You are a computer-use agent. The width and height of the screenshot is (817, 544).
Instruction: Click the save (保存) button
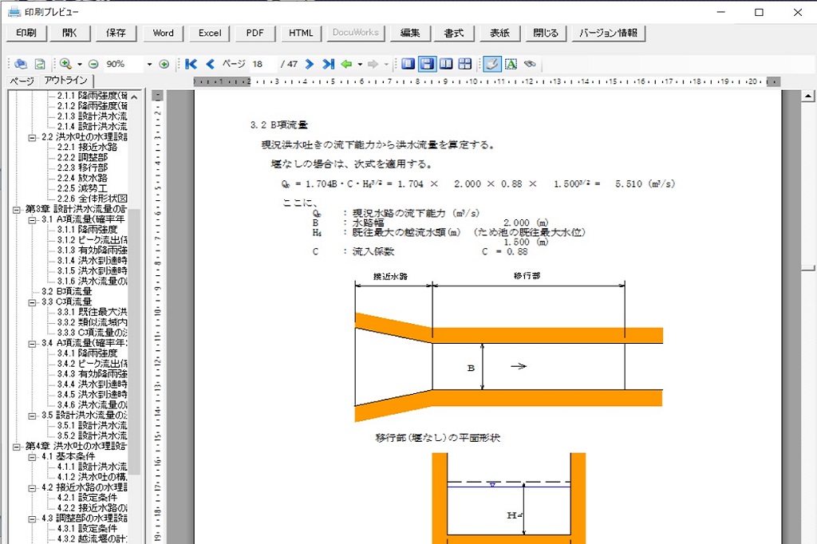pyautogui.click(x=116, y=33)
